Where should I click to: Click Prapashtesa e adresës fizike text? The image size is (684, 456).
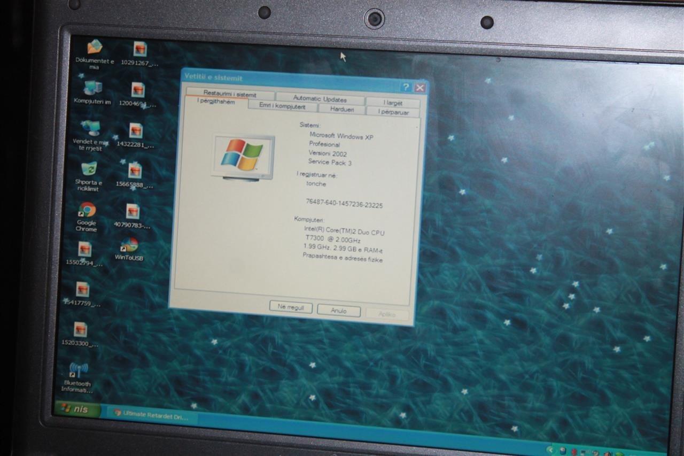[x=343, y=258]
